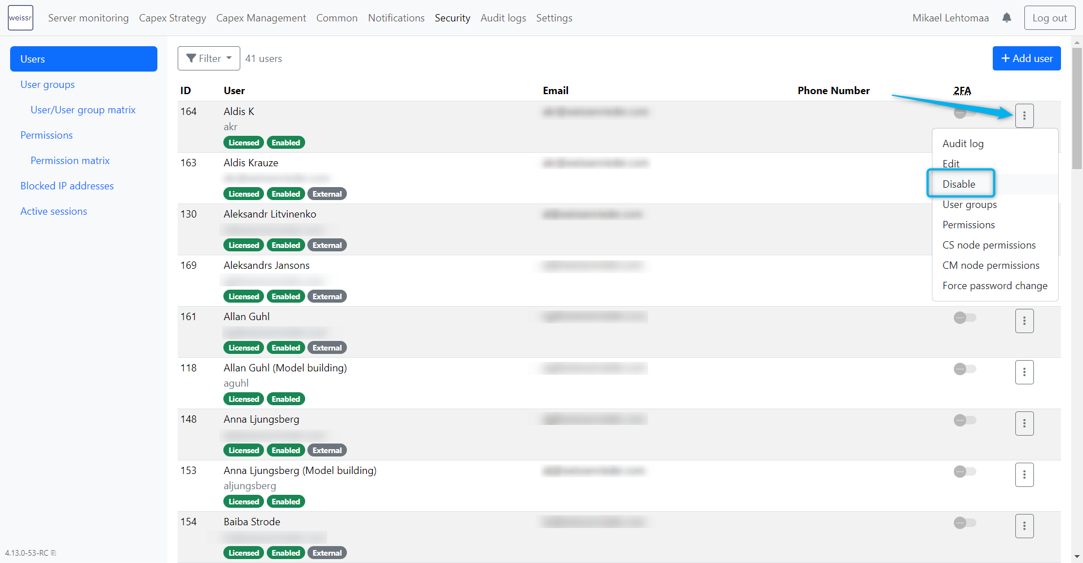Open actions menu for Aldis K
The height and width of the screenshot is (563, 1083).
point(1024,116)
